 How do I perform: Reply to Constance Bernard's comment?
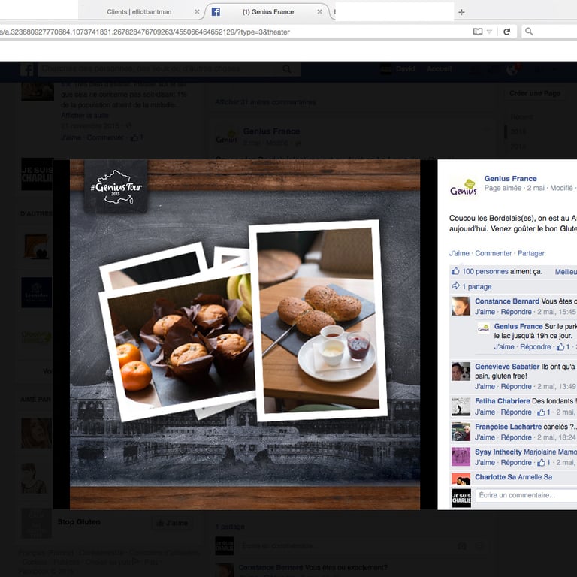point(516,312)
